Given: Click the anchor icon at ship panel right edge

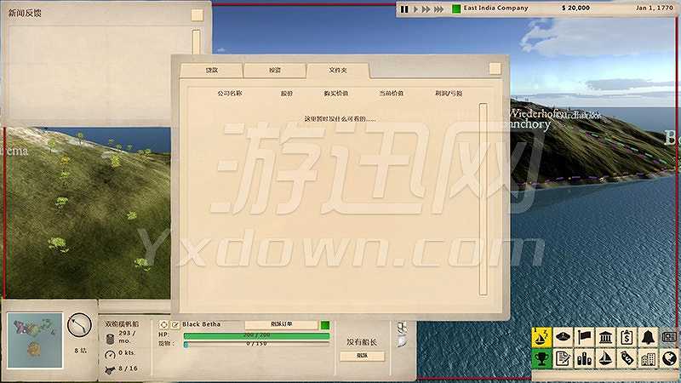Looking at the screenshot, I should (403, 328).
